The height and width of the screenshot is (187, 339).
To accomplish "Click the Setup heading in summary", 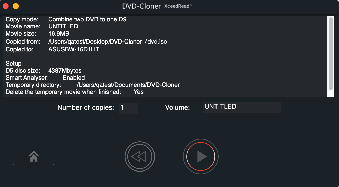I will [13, 64].
